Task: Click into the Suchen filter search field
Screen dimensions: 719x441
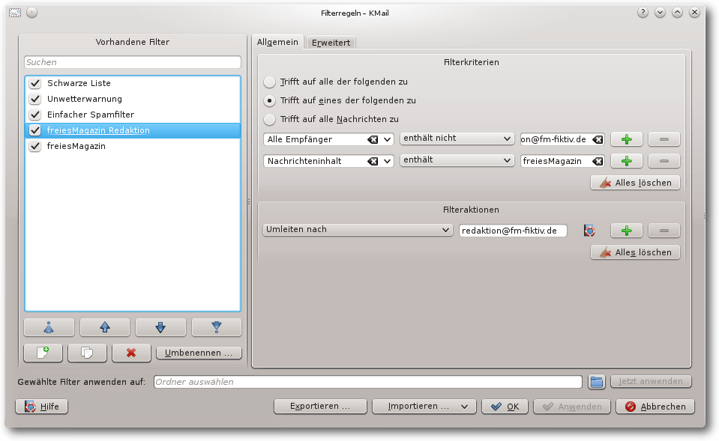Action: [x=133, y=62]
